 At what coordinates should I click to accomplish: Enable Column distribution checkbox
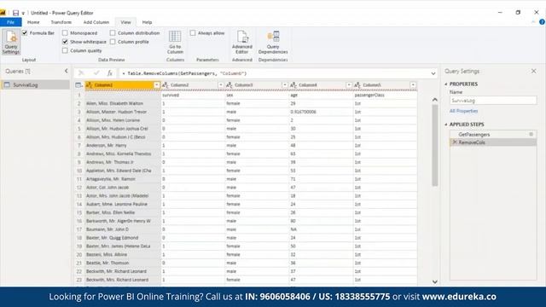113,33
